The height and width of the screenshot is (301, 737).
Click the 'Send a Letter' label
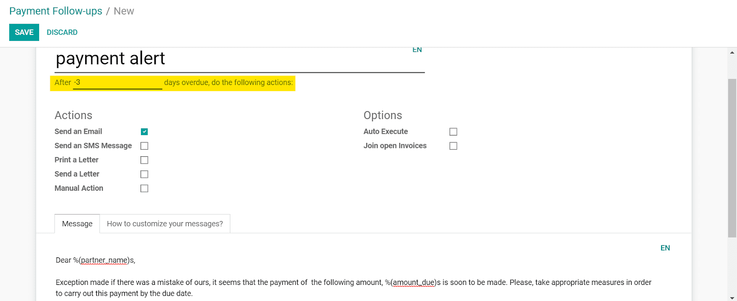(77, 174)
